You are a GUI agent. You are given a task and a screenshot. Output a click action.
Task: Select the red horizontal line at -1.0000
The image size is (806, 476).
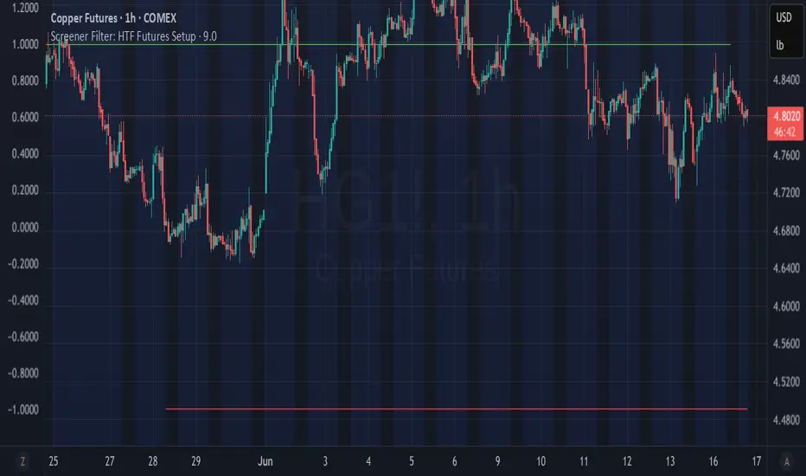(457, 409)
